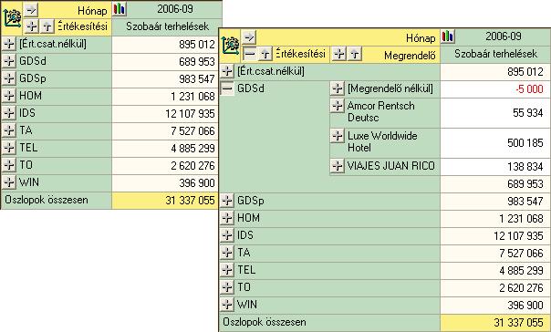Image resolution: width=551 pixels, height=332 pixels.
Task: Expand WIN row in right table
Action: [227, 305]
